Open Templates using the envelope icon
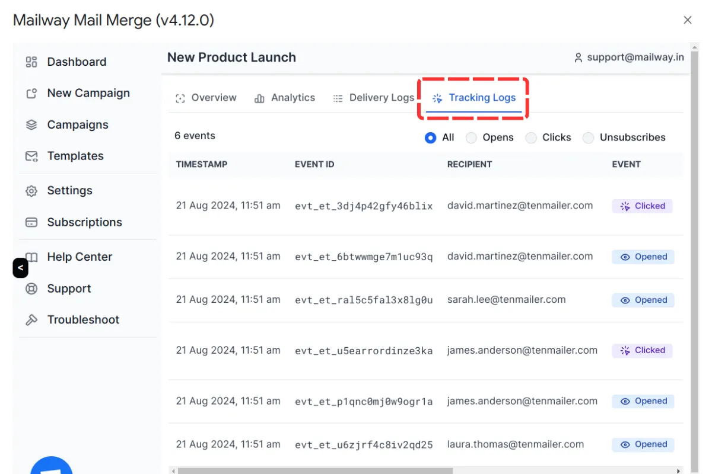Image resolution: width=712 pixels, height=474 pixels. pyautogui.click(x=31, y=156)
